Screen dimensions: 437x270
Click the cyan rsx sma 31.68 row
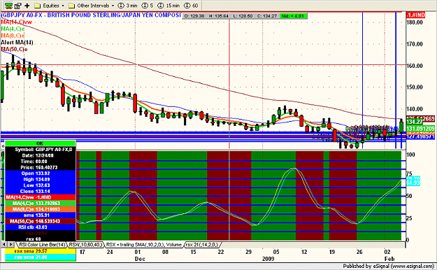coord(40,257)
